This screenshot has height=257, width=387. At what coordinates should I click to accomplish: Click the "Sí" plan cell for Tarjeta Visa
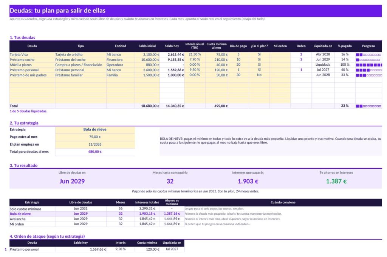click(x=259, y=54)
